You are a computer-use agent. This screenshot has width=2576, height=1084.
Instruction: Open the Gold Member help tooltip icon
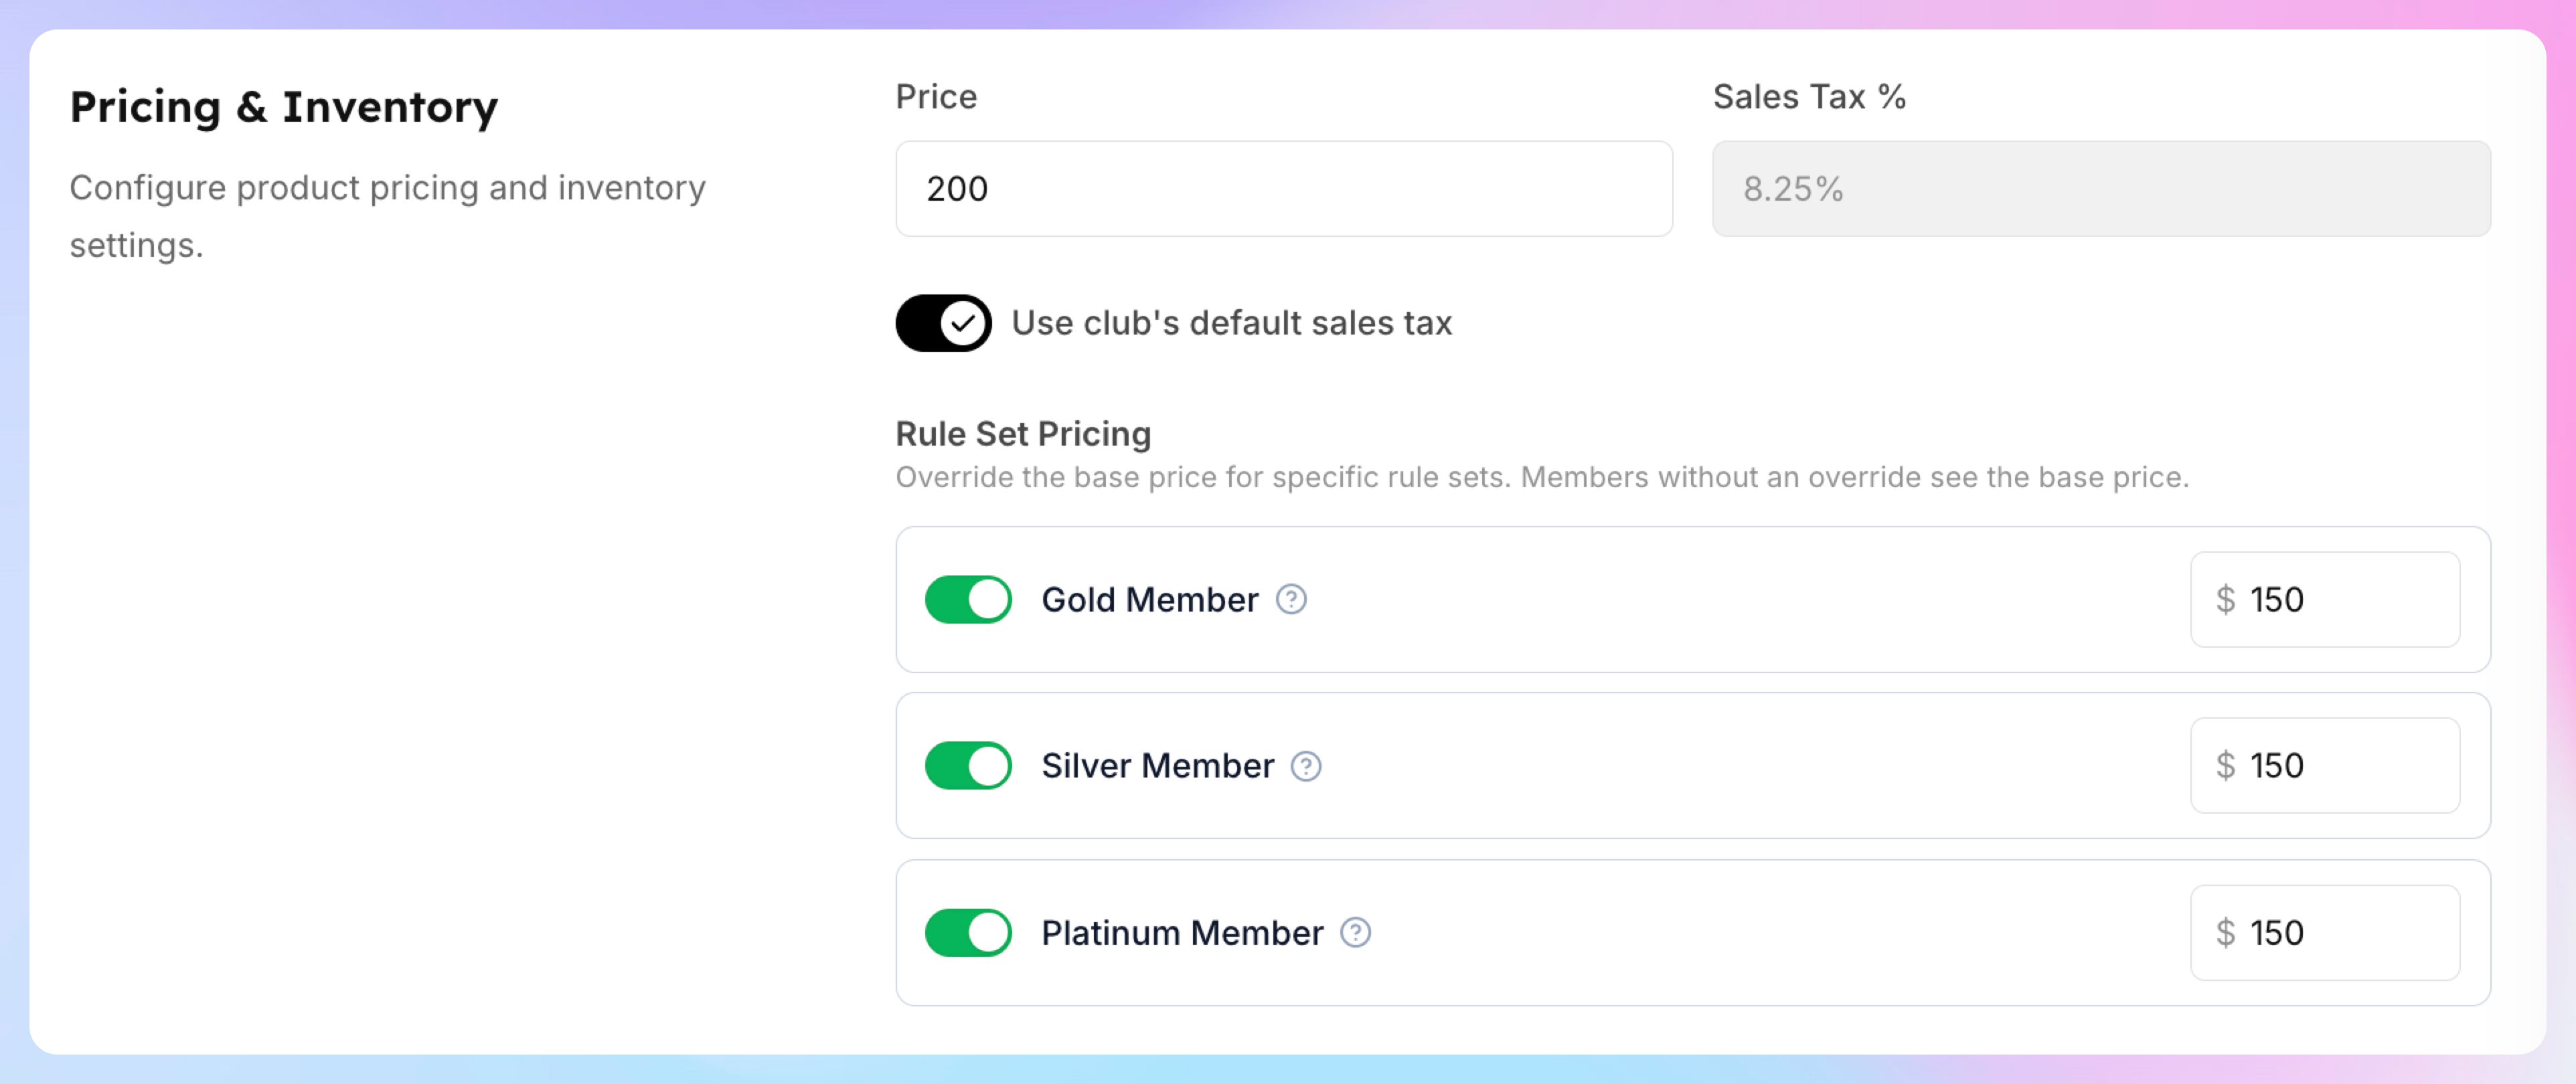[x=1291, y=599]
